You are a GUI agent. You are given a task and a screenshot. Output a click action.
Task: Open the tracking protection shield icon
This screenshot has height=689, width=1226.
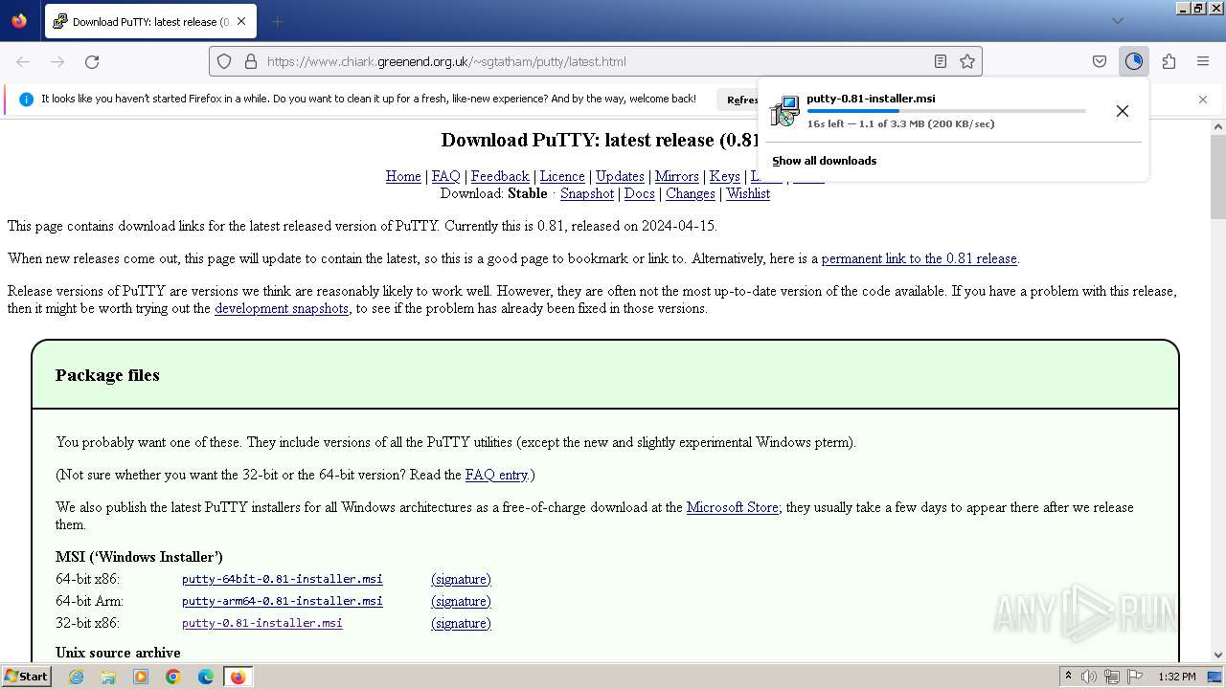tap(224, 61)
